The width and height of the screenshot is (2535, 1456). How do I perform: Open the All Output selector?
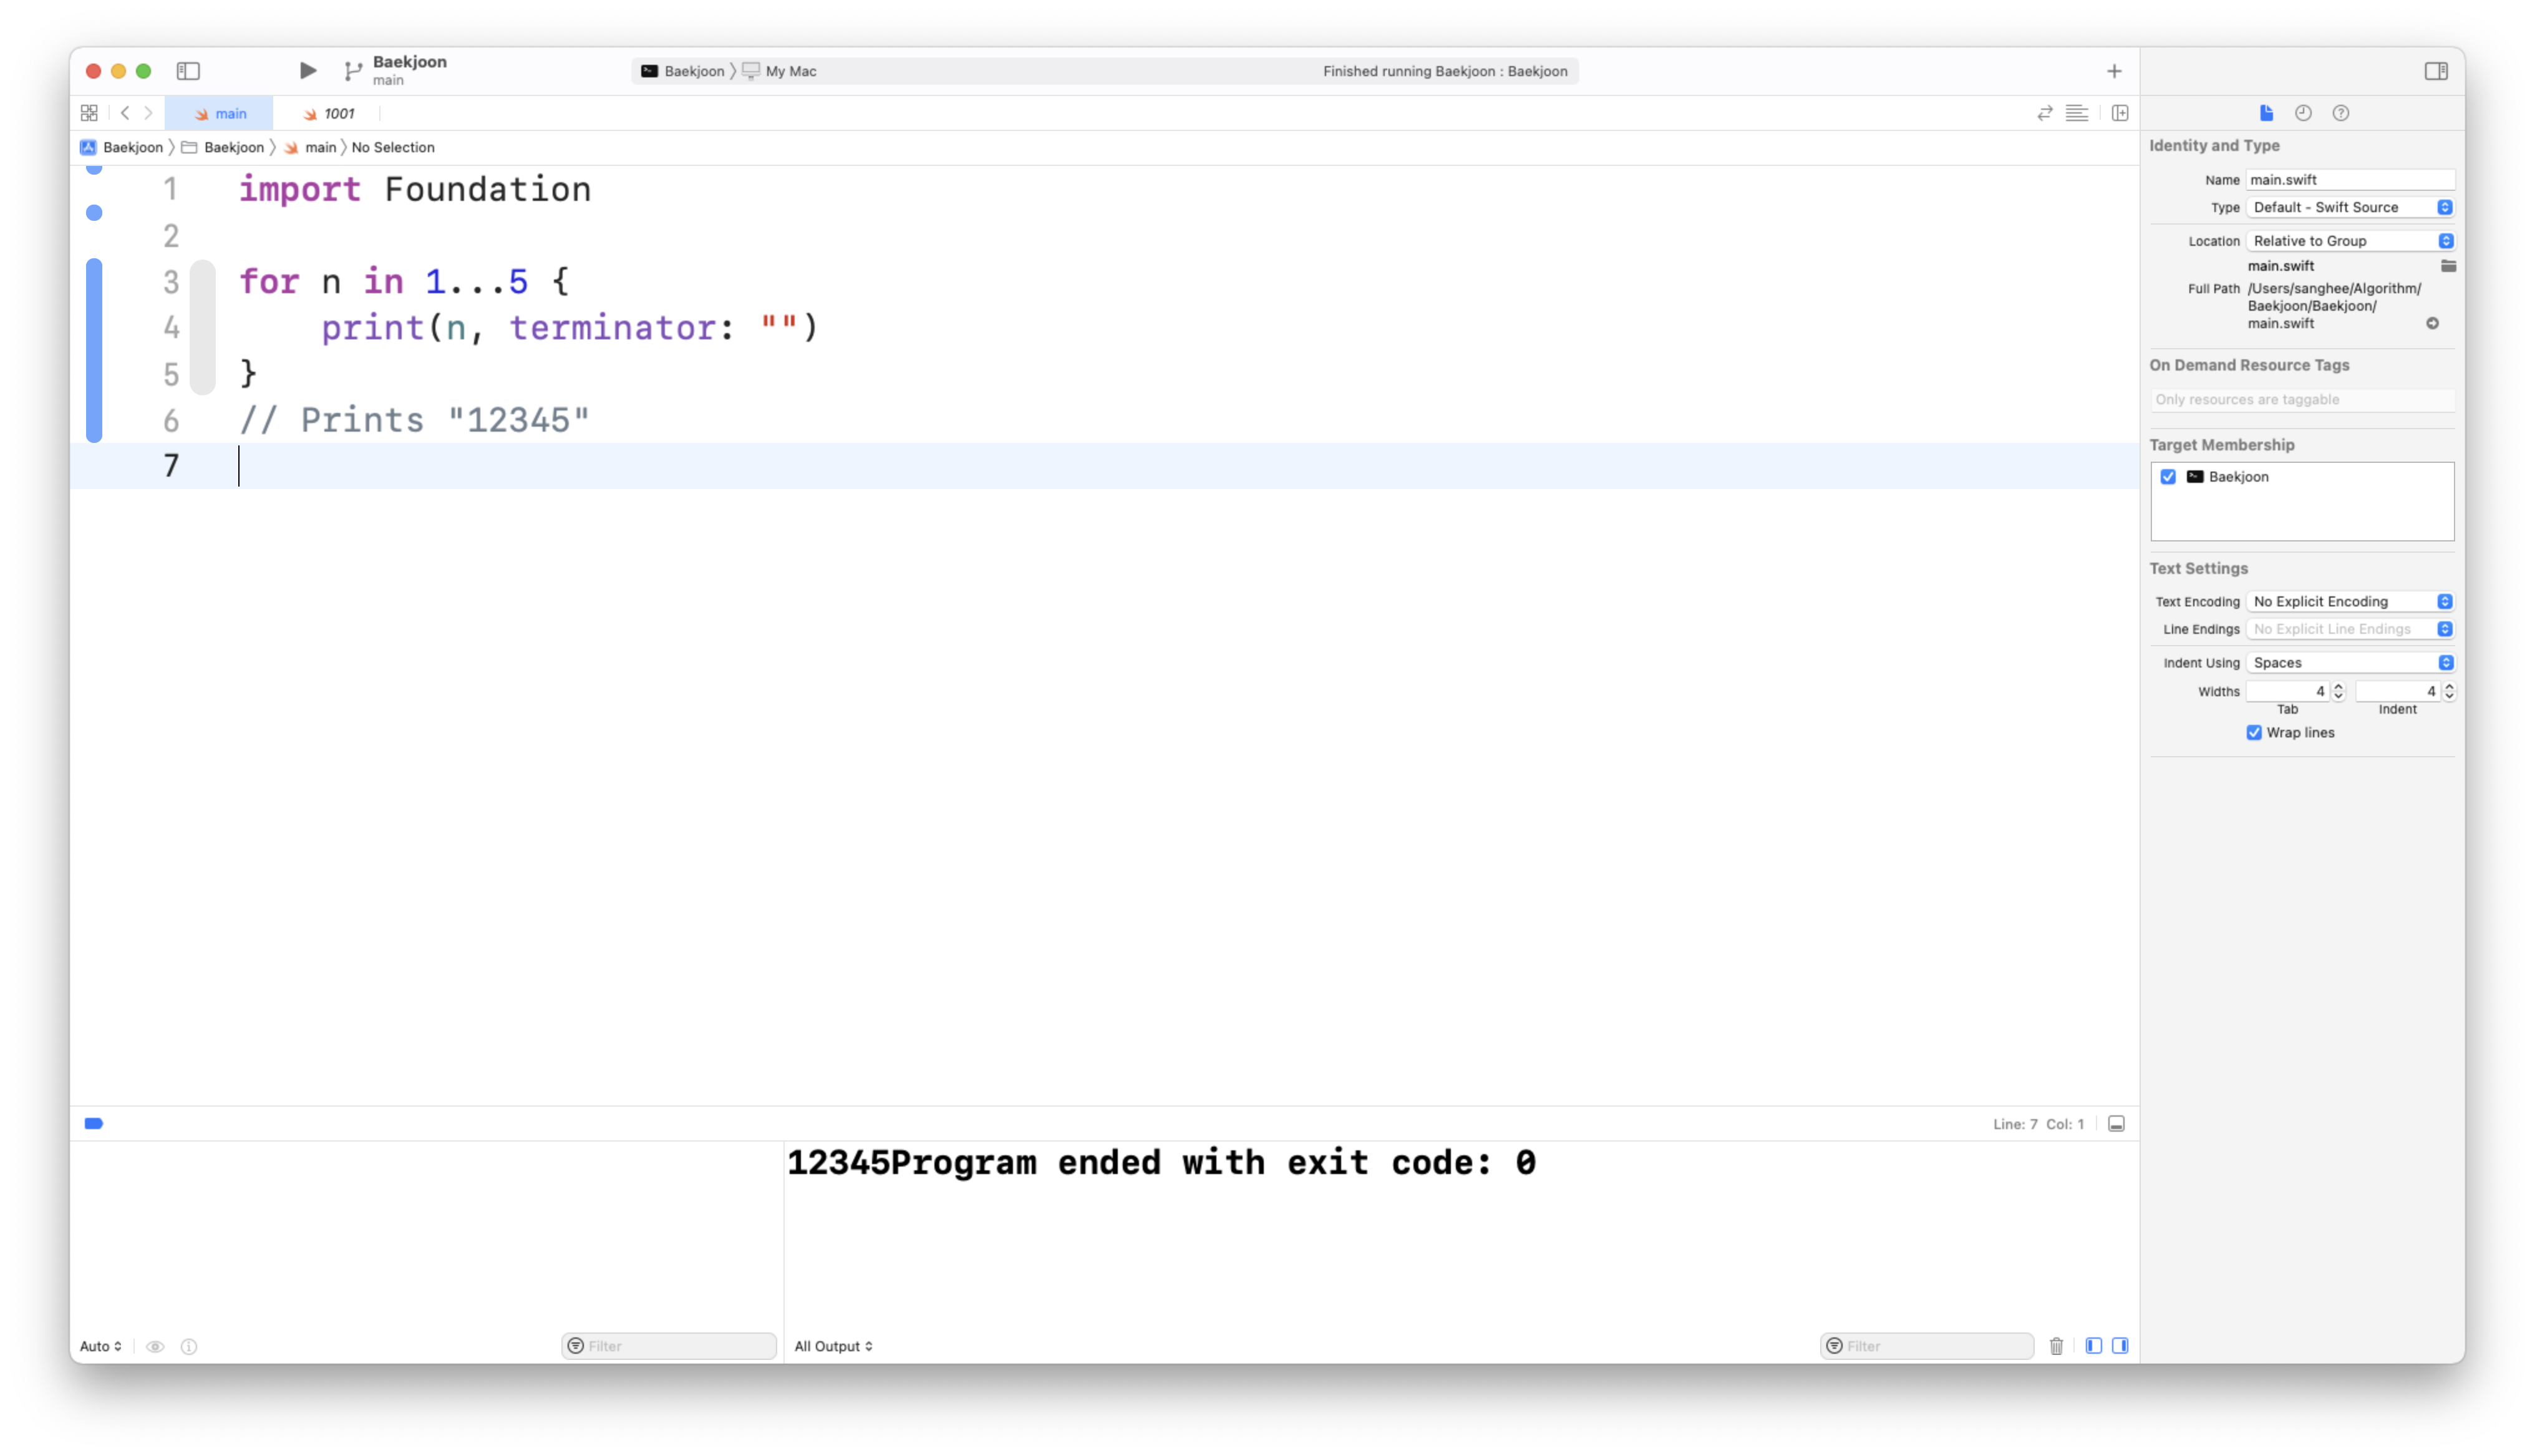pyautogui.click(x=833, y=1346)
